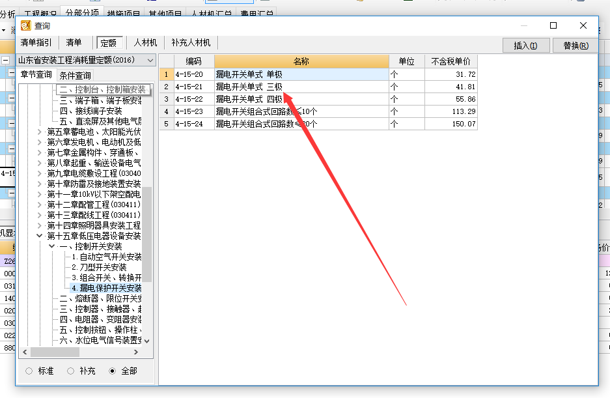This screenshot has width=610, height=398.
Task: Select 第十三章配线工程 tree item
Action: point(94,215)
